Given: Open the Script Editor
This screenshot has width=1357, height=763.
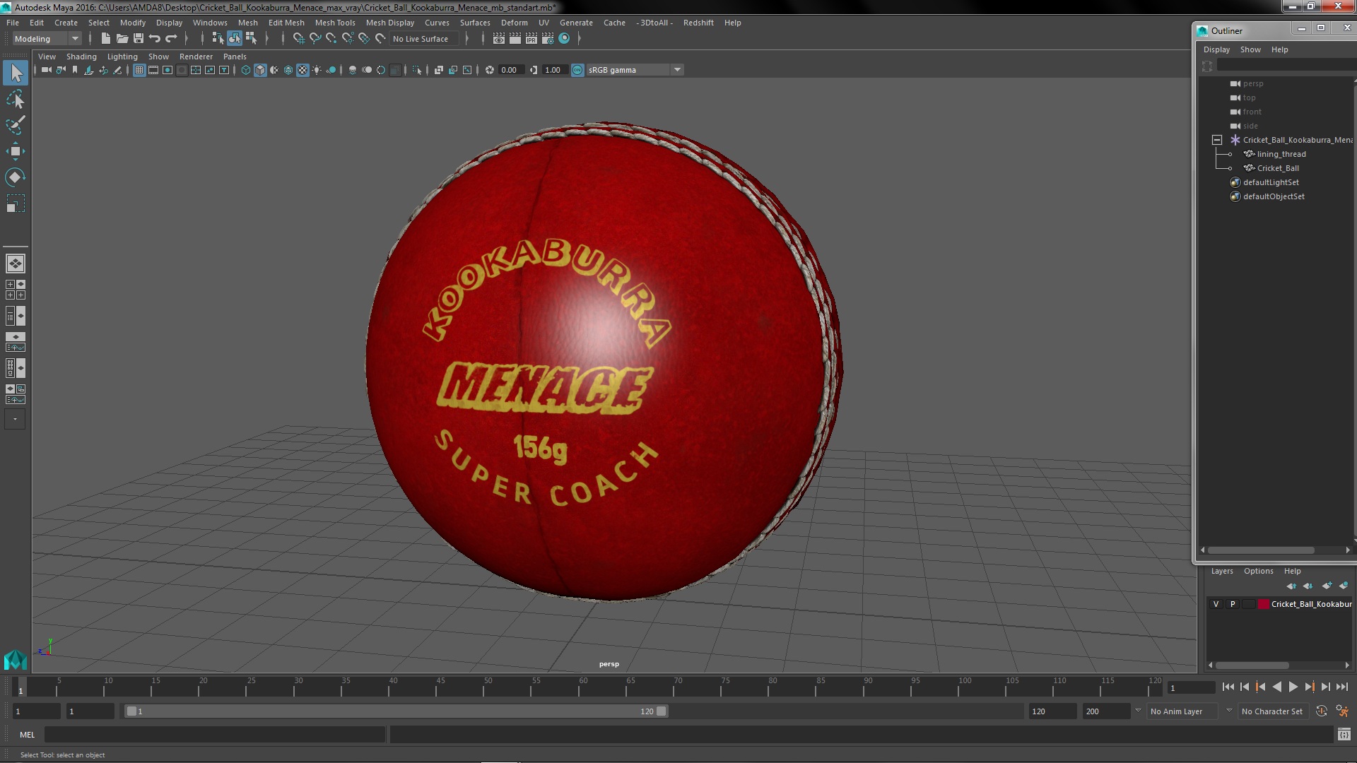Looking at the screenshot, I should tap(1344, 735).
